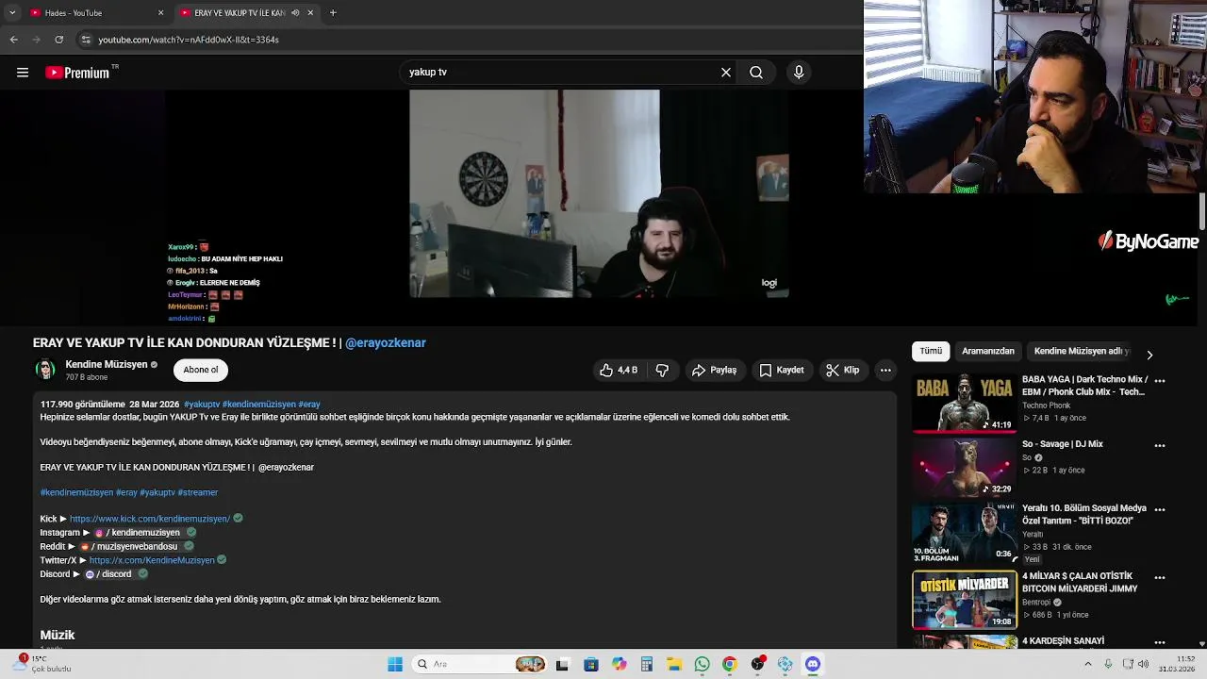Open OBS Studio from the taskbar
1207x679 pixels.
[x=757, y=664]
